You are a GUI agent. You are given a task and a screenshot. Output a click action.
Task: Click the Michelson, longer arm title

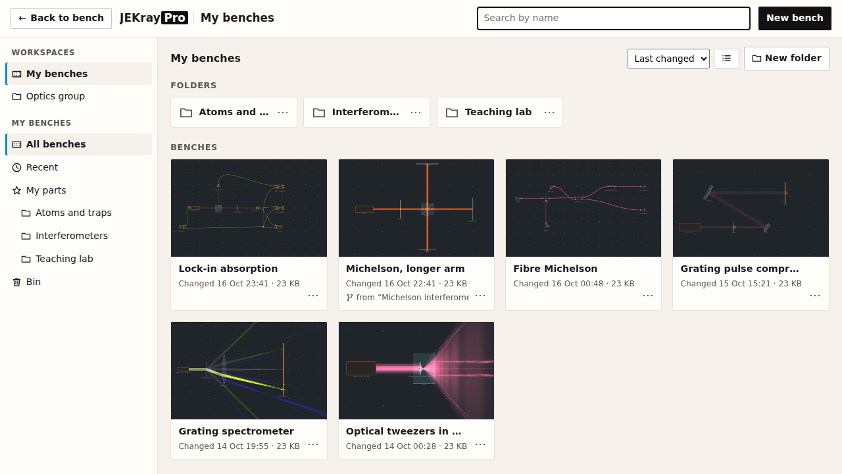405,269
